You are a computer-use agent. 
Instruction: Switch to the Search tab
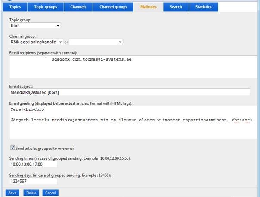point(176,7)
